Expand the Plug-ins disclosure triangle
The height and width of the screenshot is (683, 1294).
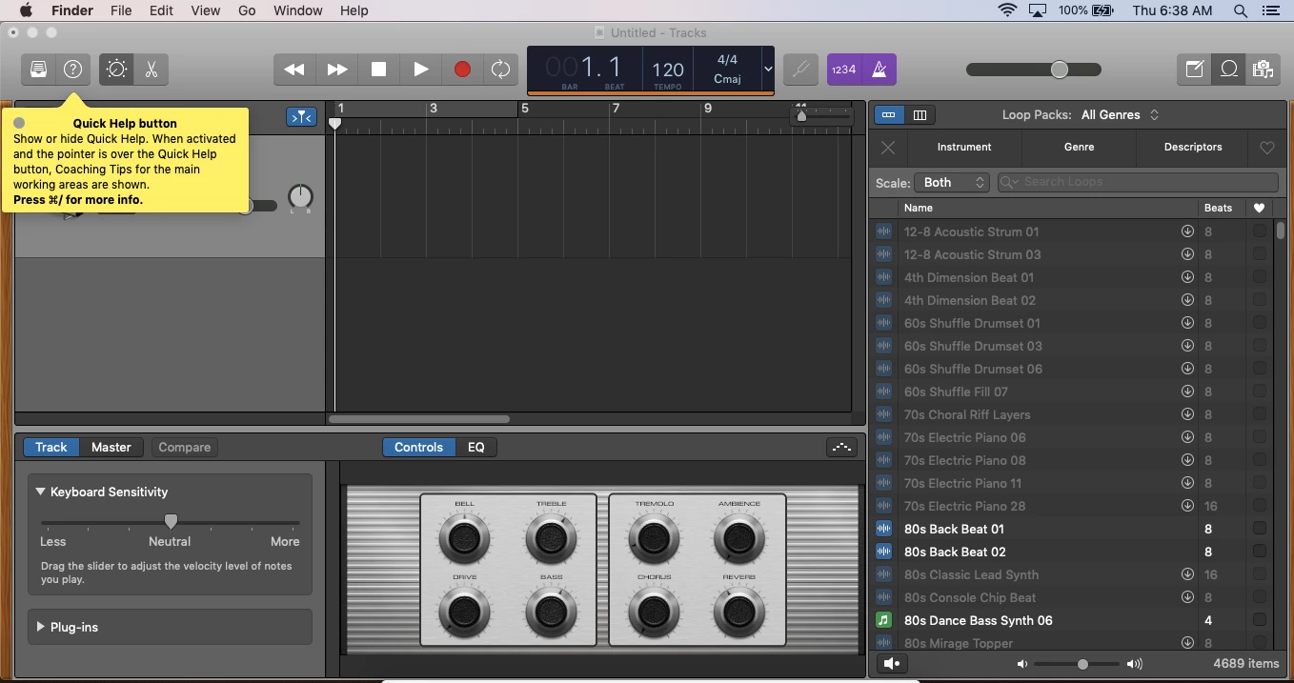click(41, 627)
